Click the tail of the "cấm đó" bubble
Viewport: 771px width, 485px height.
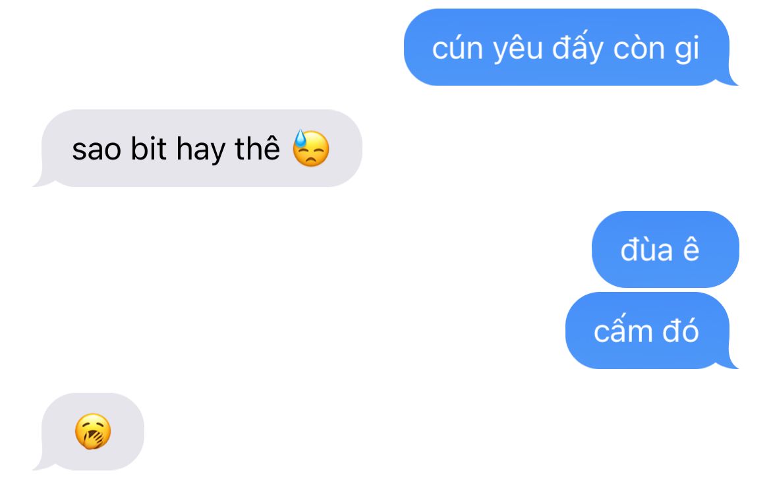tap(731, 362)
